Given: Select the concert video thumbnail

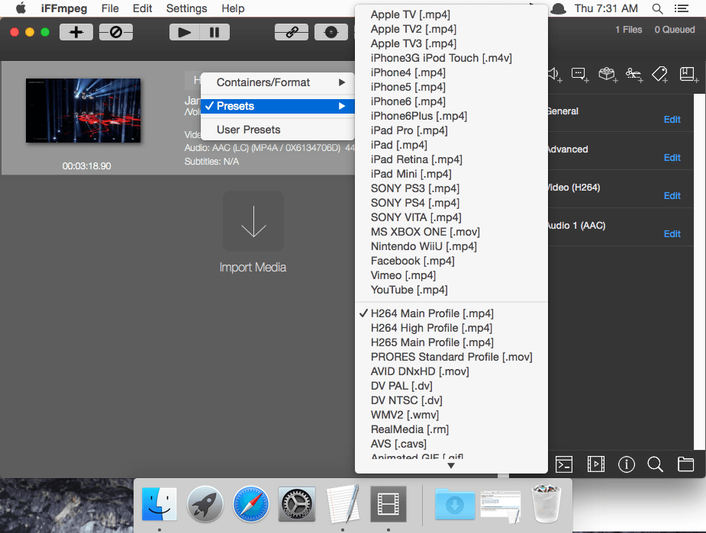Looking at the screenshot, I should [x=83, y=111].
